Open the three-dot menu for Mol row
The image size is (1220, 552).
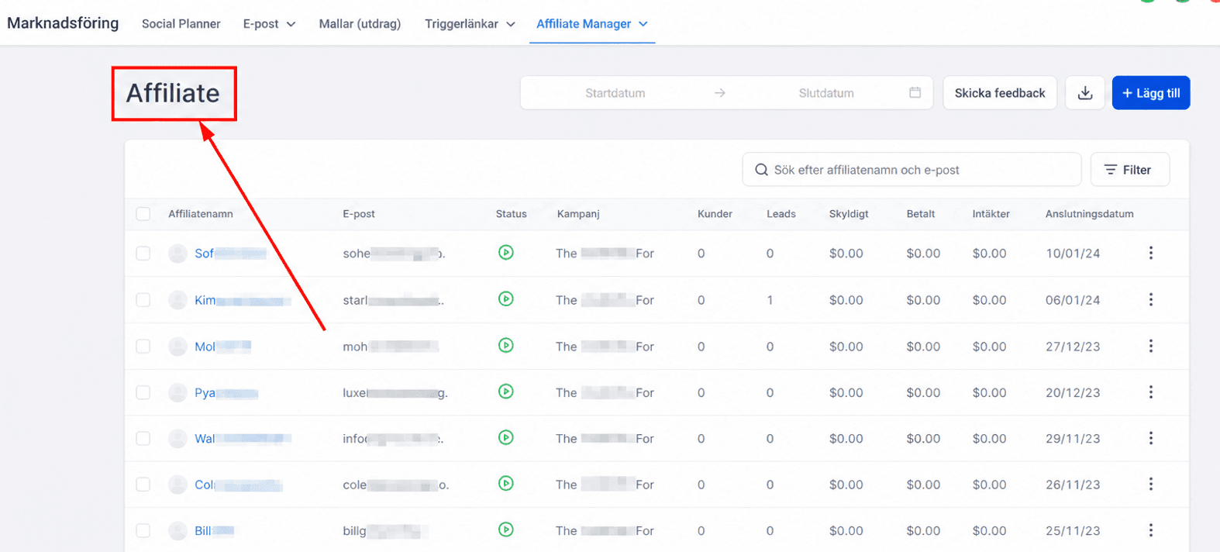pyautogui.click(x=1151, y=346)
